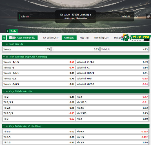The image size is (151, 145).
Task: Click the back arrow icon next to Trở lại
Action: [7, 31]
